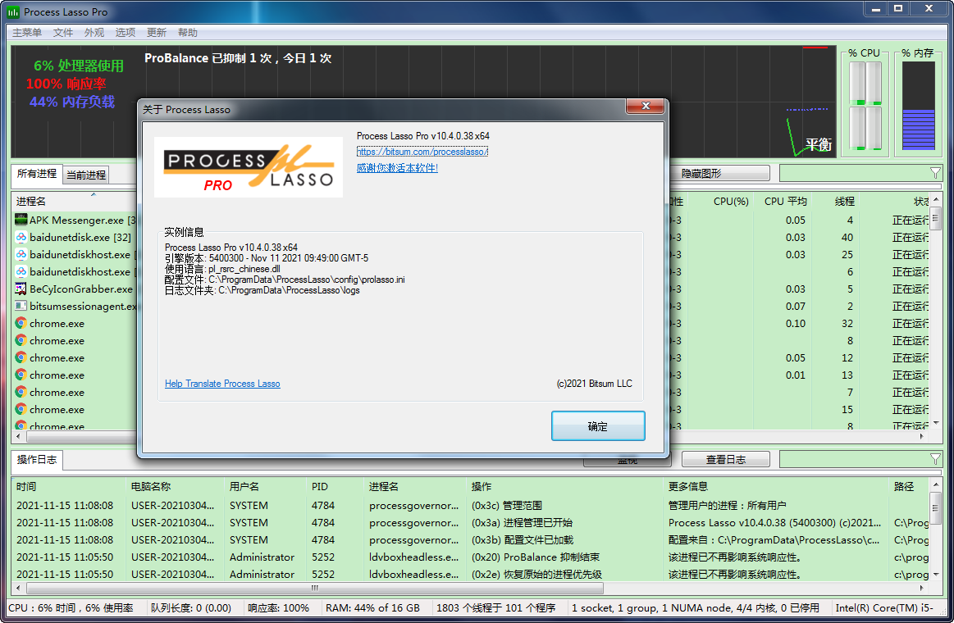The width and height of the screenshot is (954, 623).
Task: Sort log by 电脑名称 column header
Action: [x=176, y=486]
